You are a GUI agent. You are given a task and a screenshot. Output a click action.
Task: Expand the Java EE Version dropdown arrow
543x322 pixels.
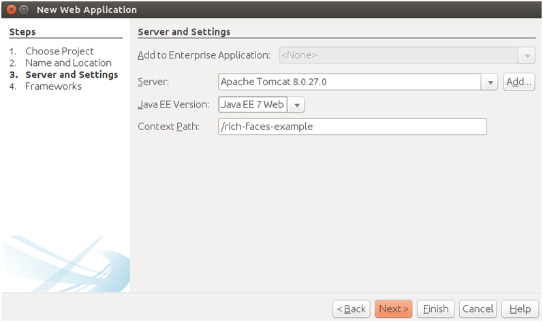(296, 105)
